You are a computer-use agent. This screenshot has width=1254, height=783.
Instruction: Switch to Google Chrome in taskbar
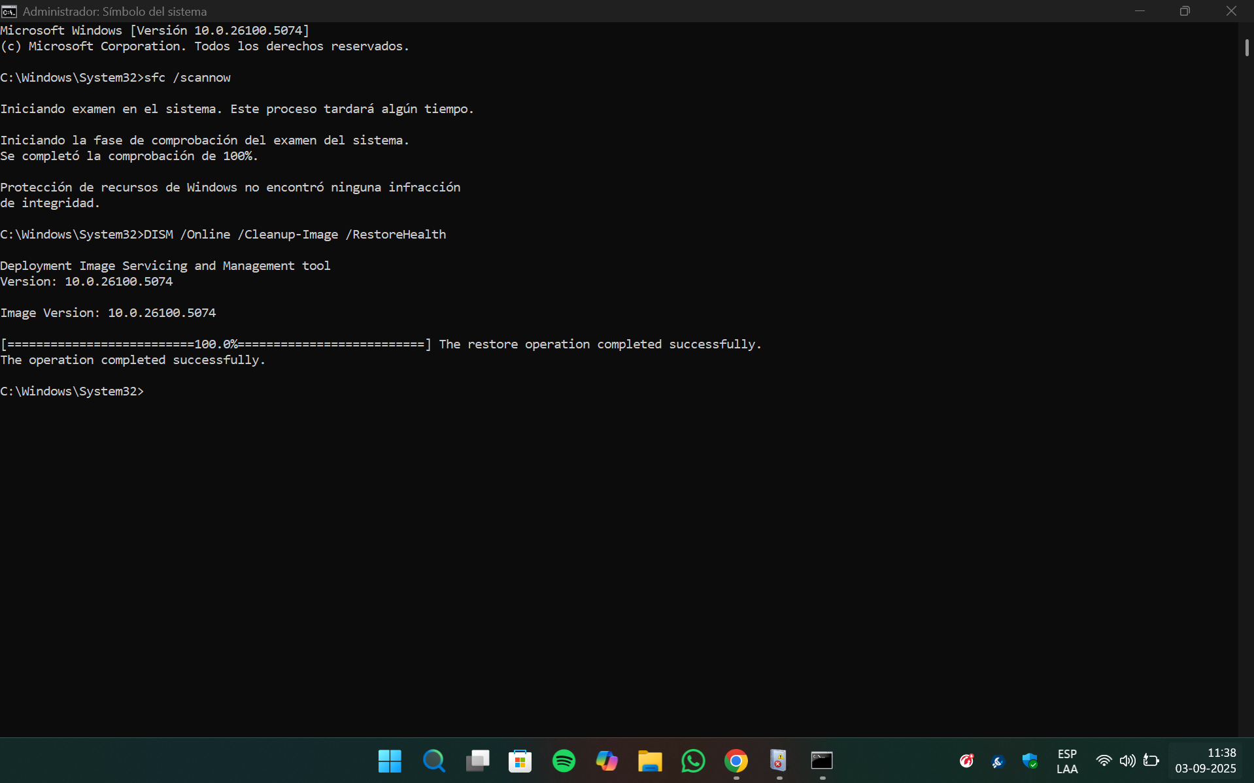pyautogui.click(x=736, y=761)
